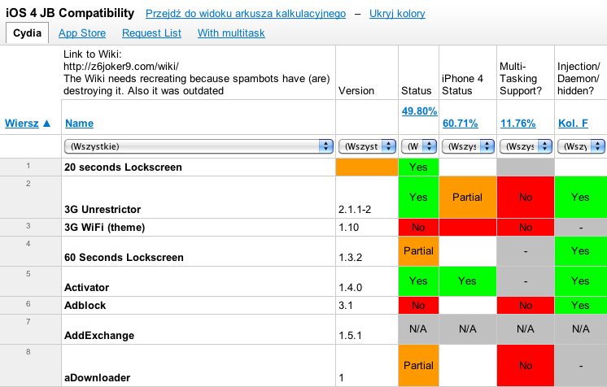
Task: Click Status 'N/A' cell for AddExchange
Action: tap(418, 329)
